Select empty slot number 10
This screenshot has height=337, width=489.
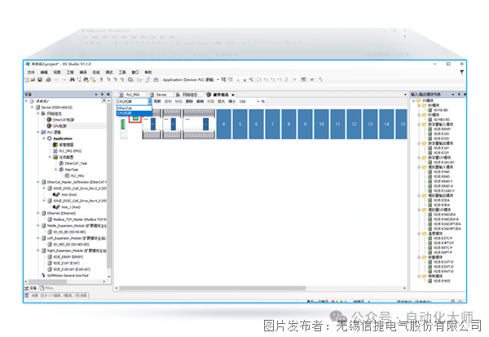pyautogui.click(x=321, y=124)
